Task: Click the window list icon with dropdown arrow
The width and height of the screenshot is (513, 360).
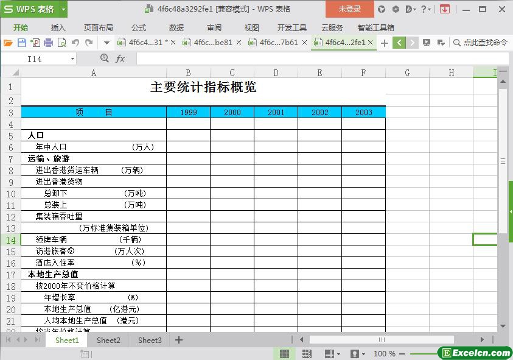Action: click(441, 43)
